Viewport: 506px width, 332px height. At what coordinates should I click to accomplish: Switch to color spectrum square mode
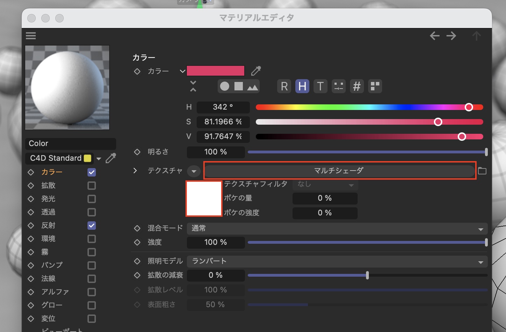pos(239,86)
